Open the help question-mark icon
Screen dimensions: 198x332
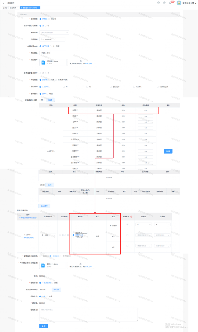pos(159,3)
